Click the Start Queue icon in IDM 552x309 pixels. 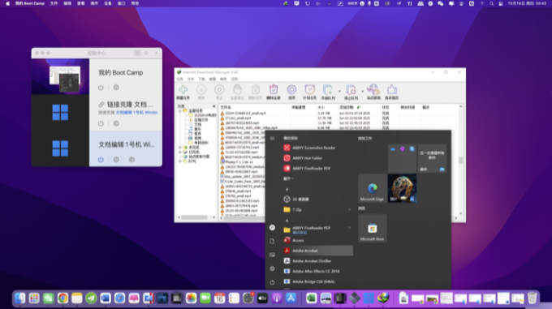pos(328,90)
